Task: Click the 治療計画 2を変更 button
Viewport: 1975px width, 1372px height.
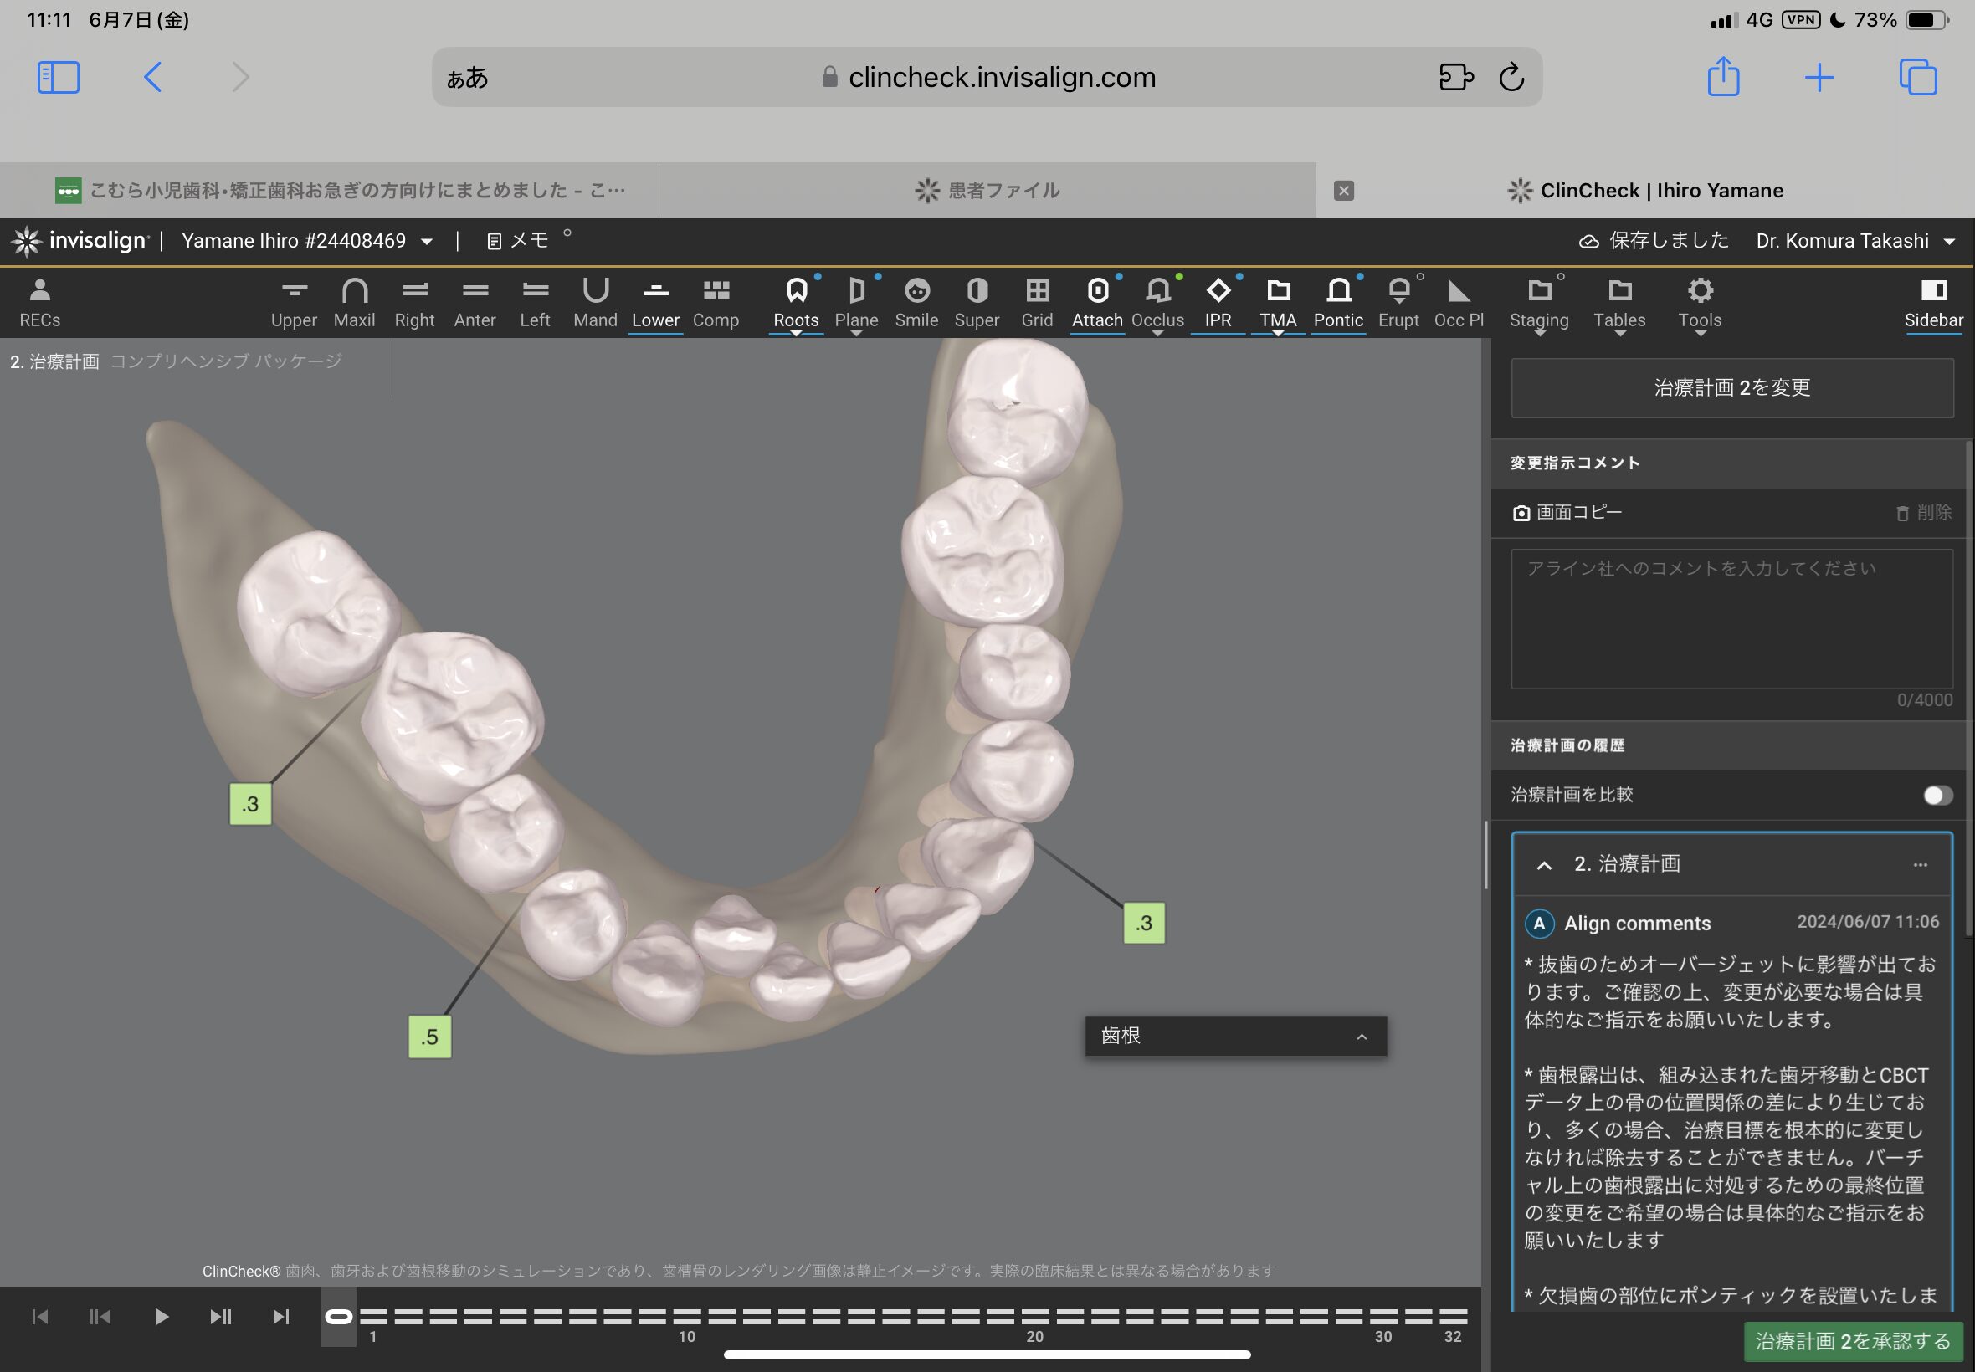Action: pyautogui.click(x=1731, y=387)
